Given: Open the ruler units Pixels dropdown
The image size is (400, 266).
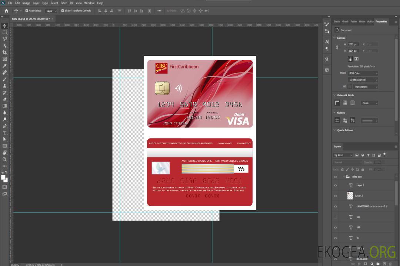Looking at the screenshot, I should [x=370, y=103].
